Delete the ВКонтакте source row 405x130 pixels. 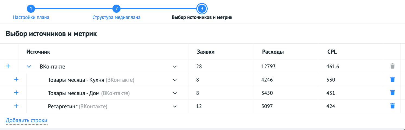[x=392, y=66]
